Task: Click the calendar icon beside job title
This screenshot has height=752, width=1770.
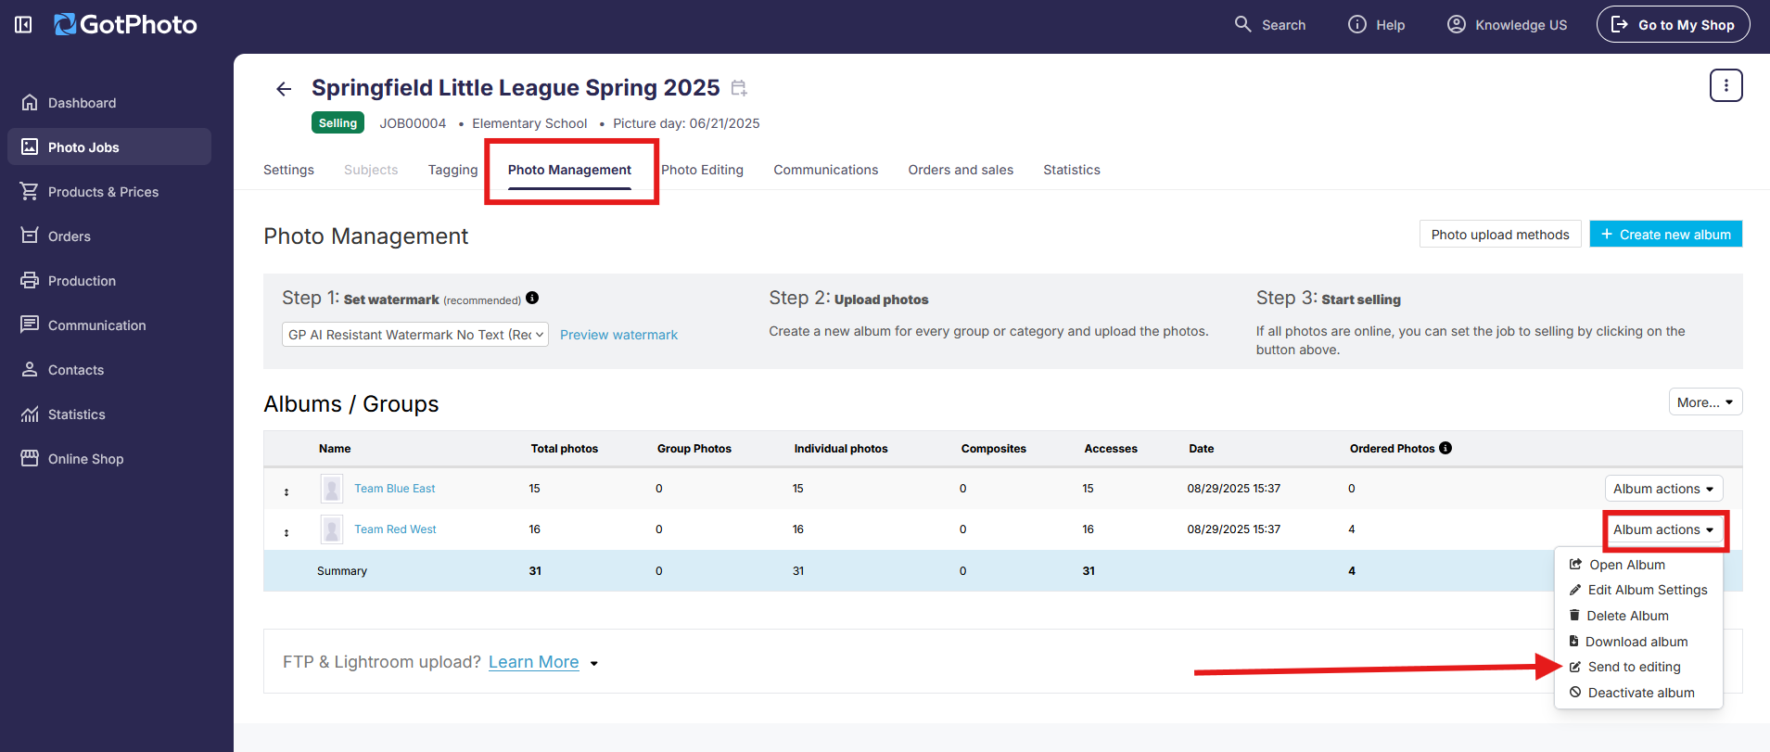Action: pos(739,88)
